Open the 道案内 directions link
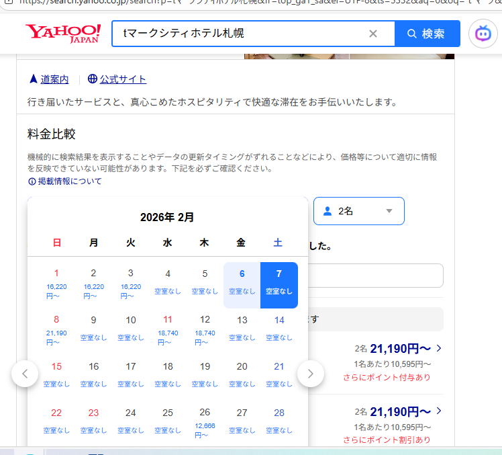The image size is (502, 455). pos(54,79)
